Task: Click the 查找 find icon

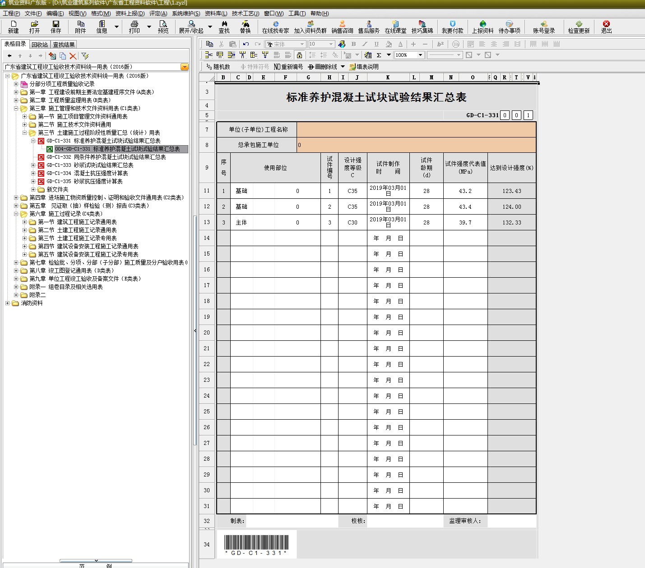Action: (x=224, y=27)
